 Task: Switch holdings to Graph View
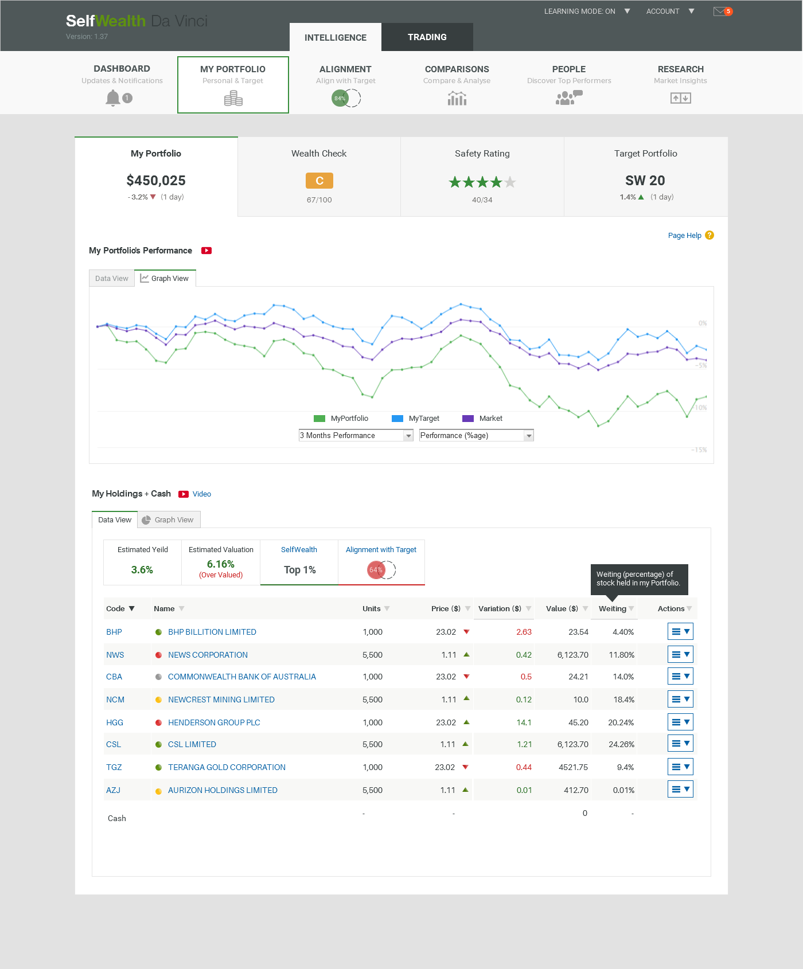point(169,520)
